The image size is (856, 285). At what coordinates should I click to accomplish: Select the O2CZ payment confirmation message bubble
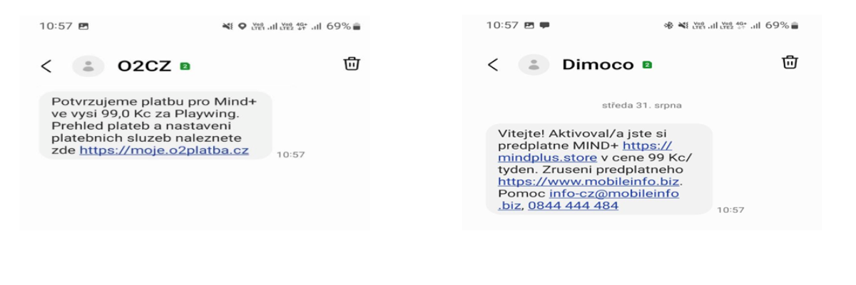tap(156, 125)
